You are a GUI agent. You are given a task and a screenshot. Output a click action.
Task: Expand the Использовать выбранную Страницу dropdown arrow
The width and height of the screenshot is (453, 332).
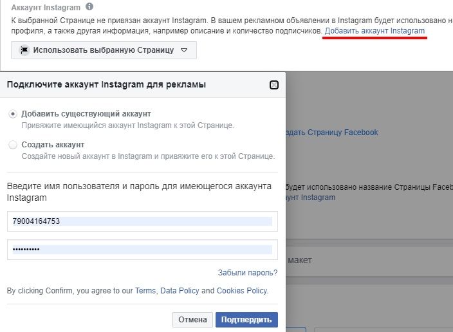tap(184, 50)
